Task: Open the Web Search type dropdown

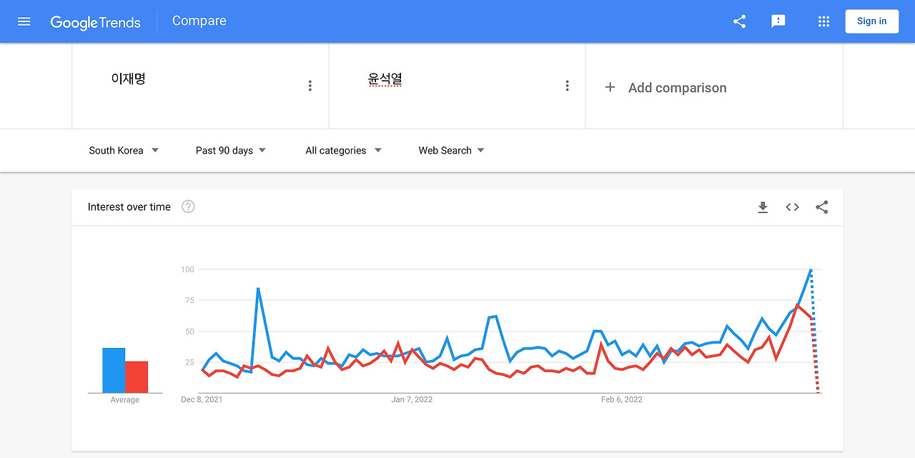Action: (x=452, y=150)
